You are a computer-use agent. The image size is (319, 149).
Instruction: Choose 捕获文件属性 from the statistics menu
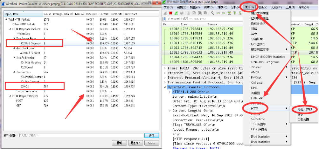[260, 13]
